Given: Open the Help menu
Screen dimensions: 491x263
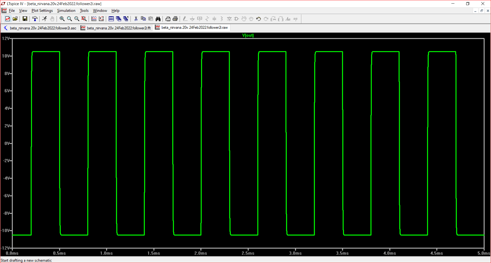Looking at the screenshot, I should click(115, 10).
